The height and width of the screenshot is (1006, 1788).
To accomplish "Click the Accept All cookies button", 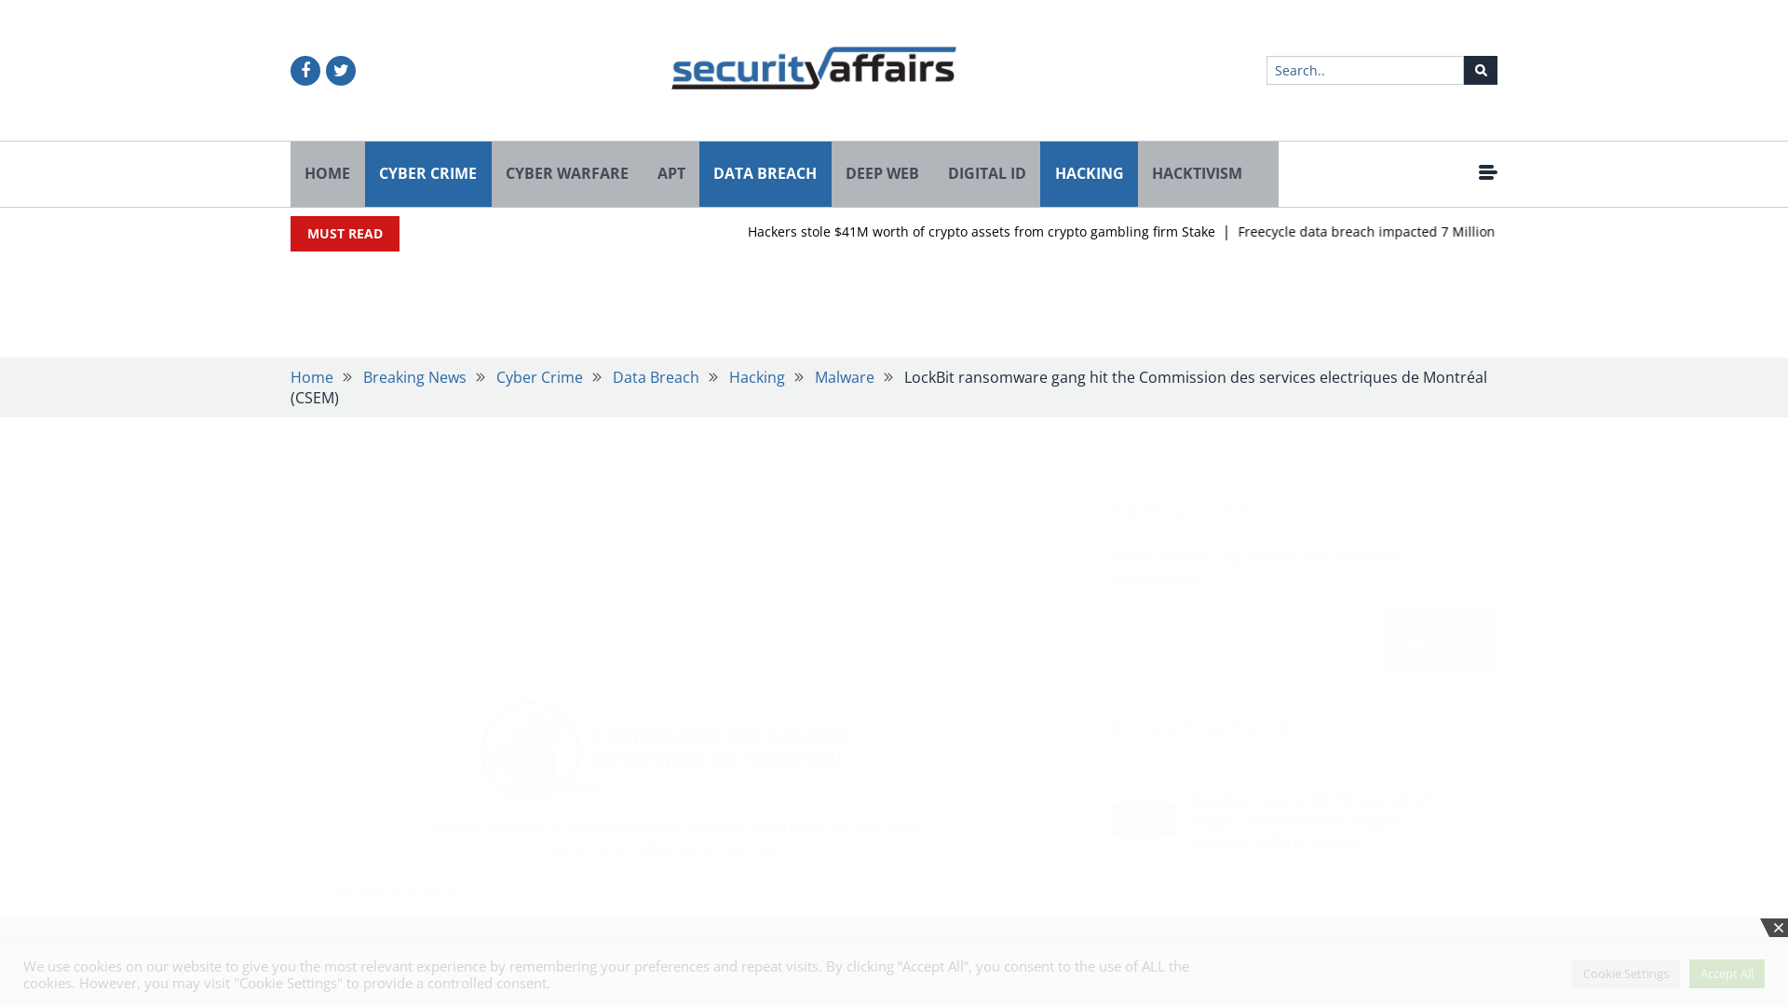I will [1726, 972].
